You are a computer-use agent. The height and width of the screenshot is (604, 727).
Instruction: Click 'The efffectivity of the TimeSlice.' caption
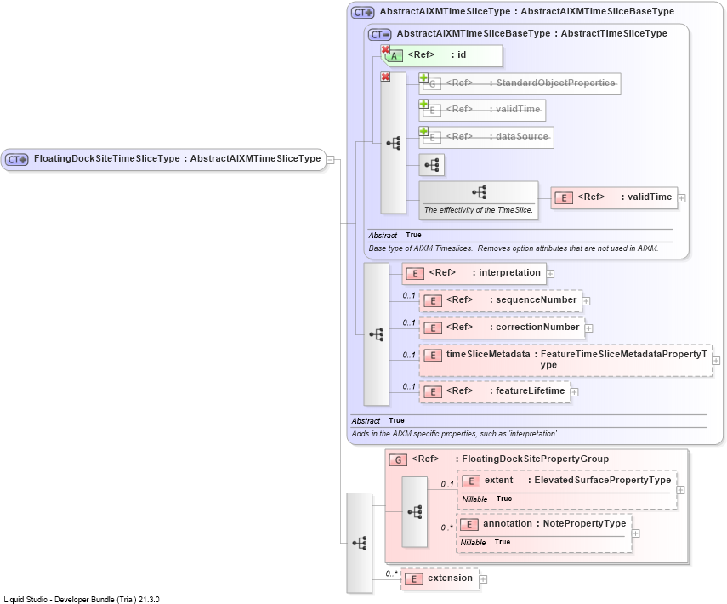click(479, 209)
